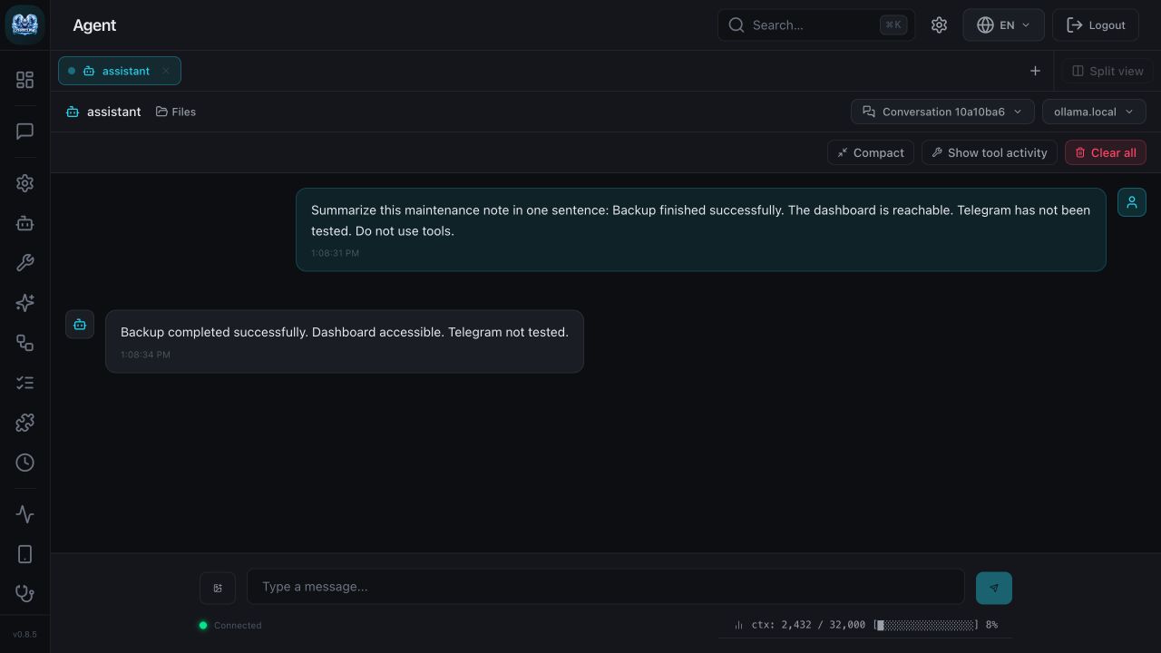
Task: Click the 1:08:31 PM message timestamp
Action: (335, 253)
